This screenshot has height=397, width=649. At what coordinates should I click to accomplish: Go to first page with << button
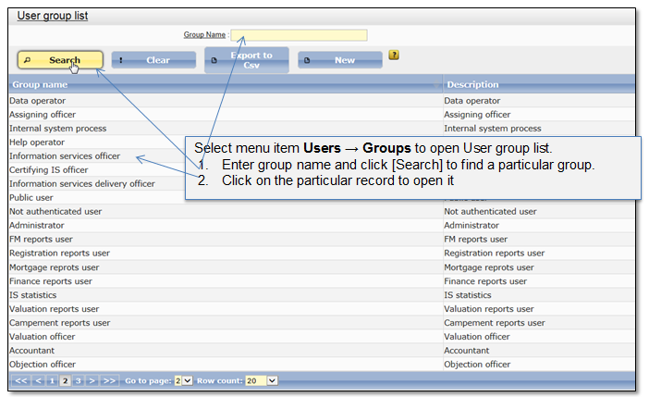21,380
